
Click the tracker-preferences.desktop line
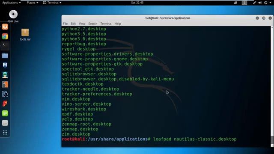point(97,94)
